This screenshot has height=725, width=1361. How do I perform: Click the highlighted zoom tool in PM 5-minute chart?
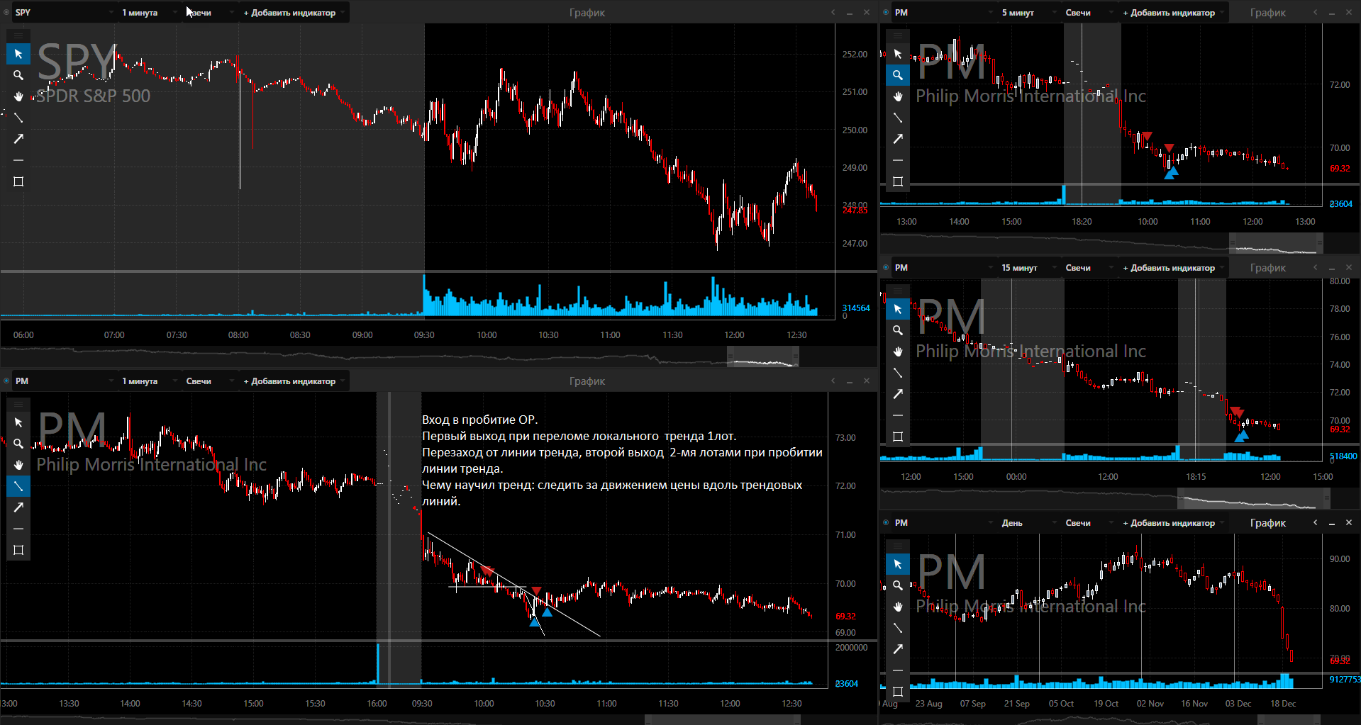(x=898, y=75)
